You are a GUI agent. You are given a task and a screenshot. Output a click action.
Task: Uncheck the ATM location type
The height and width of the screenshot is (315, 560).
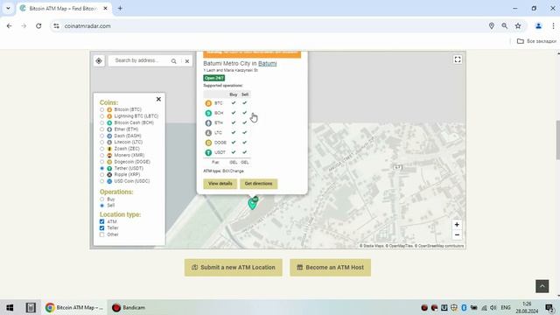(102, 221)
